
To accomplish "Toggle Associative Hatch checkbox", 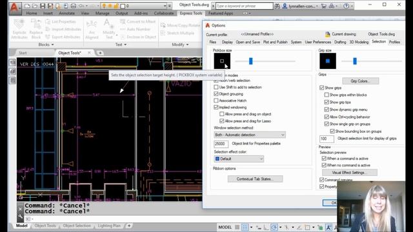I will tap(216, 101).
